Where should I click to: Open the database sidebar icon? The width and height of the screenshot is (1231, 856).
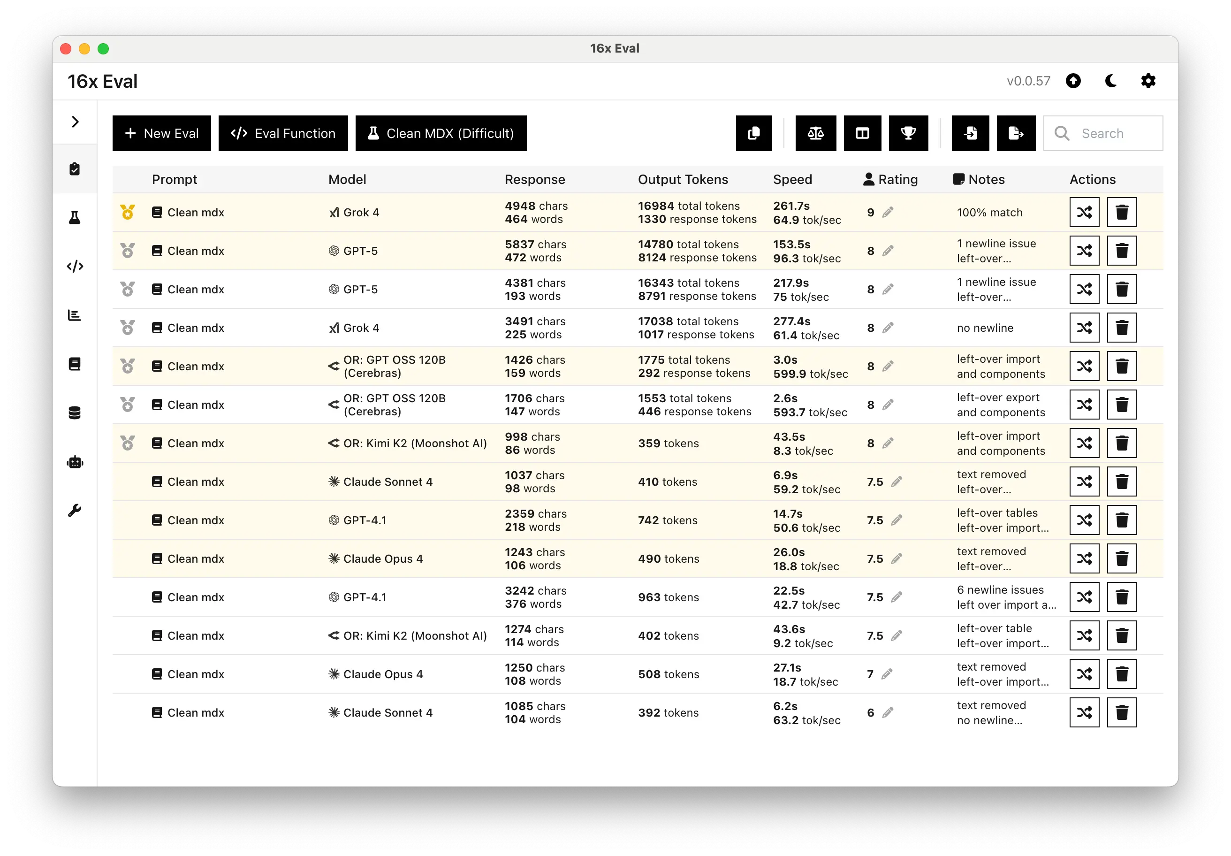(75, 413)
